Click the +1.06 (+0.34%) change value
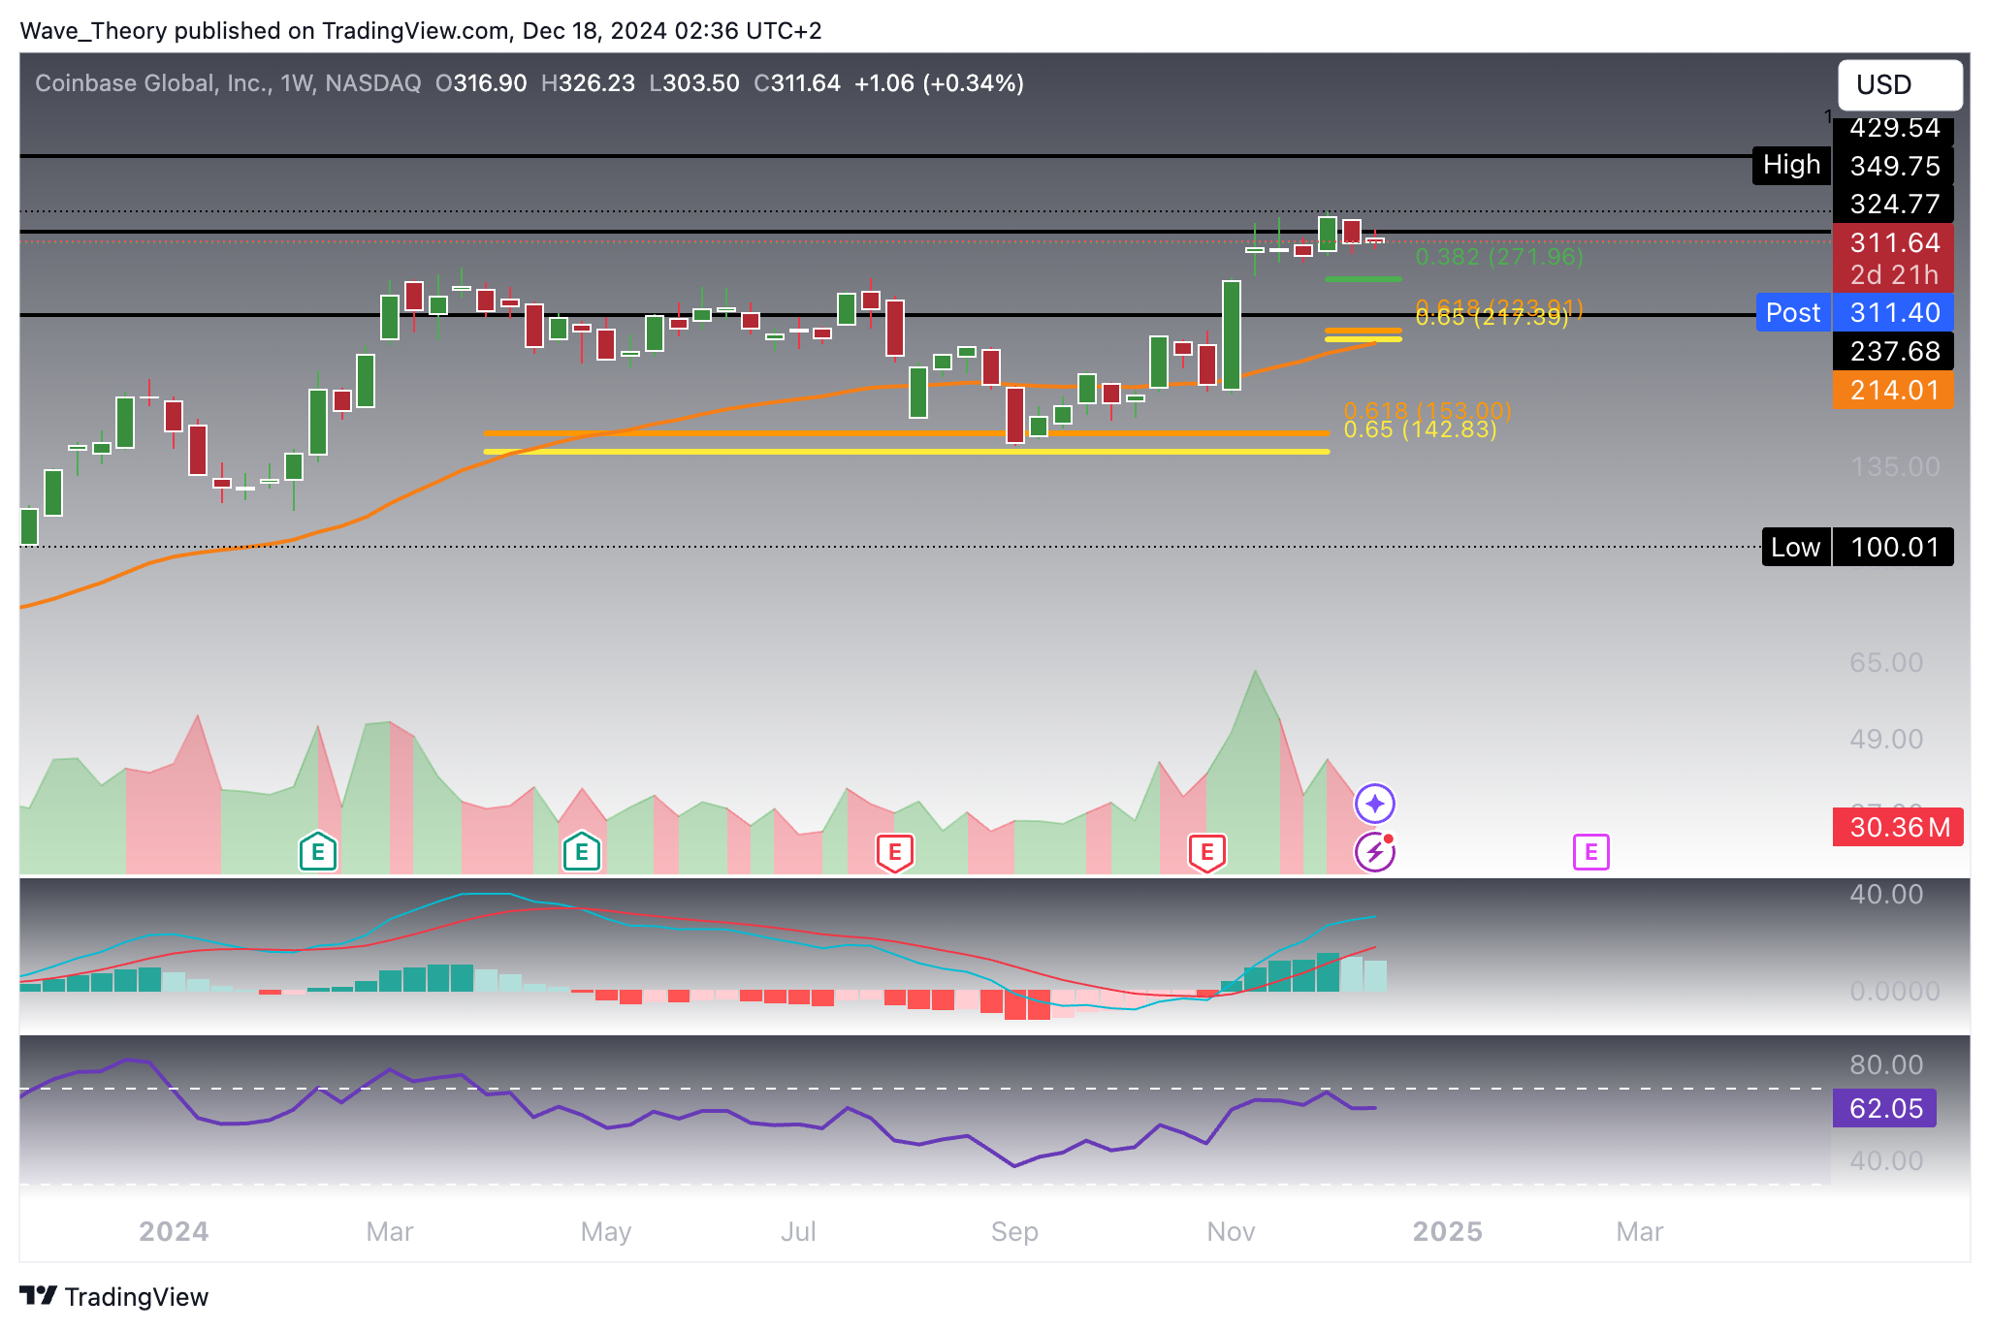Screen dimensions: 1990x1330 tap(939, 83)
